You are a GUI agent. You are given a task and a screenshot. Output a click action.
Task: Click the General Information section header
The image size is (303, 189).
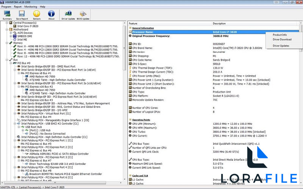click(x=143, y=28)
